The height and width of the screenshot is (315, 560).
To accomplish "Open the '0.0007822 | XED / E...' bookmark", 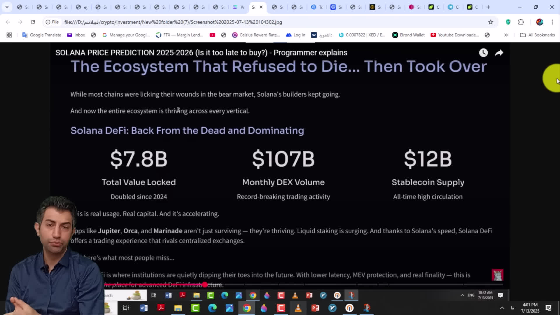I will (x=362, y=35).
